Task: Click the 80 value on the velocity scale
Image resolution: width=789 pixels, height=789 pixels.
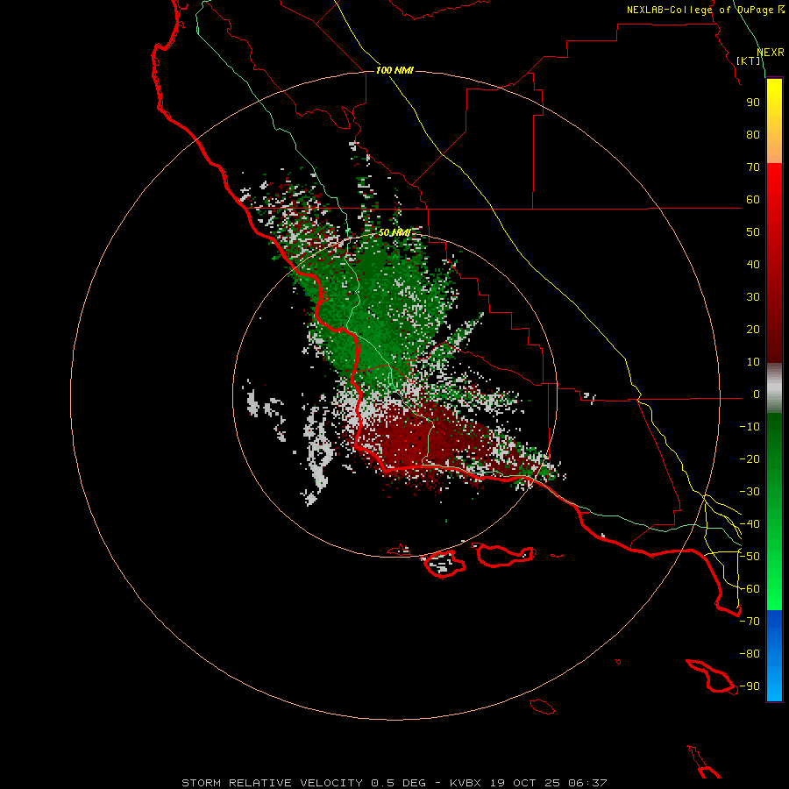Action: 753,135
